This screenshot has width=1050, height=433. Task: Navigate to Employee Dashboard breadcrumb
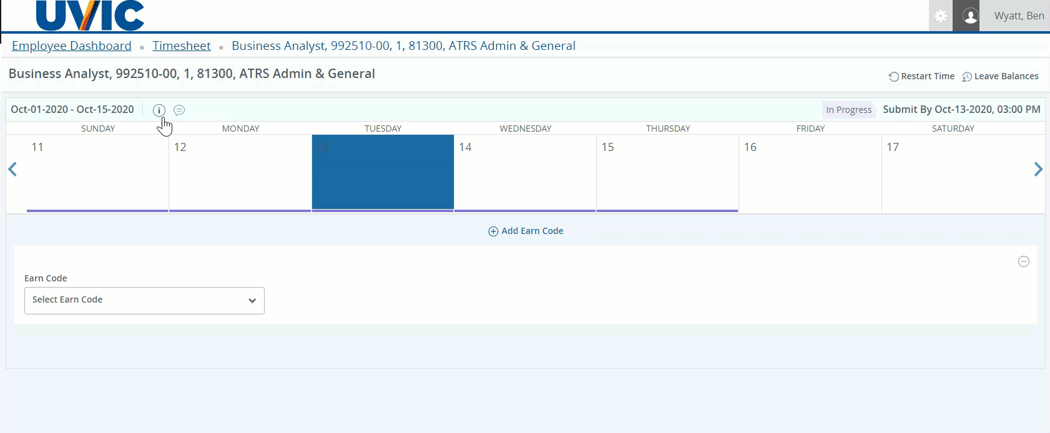(x=72, y=46)
